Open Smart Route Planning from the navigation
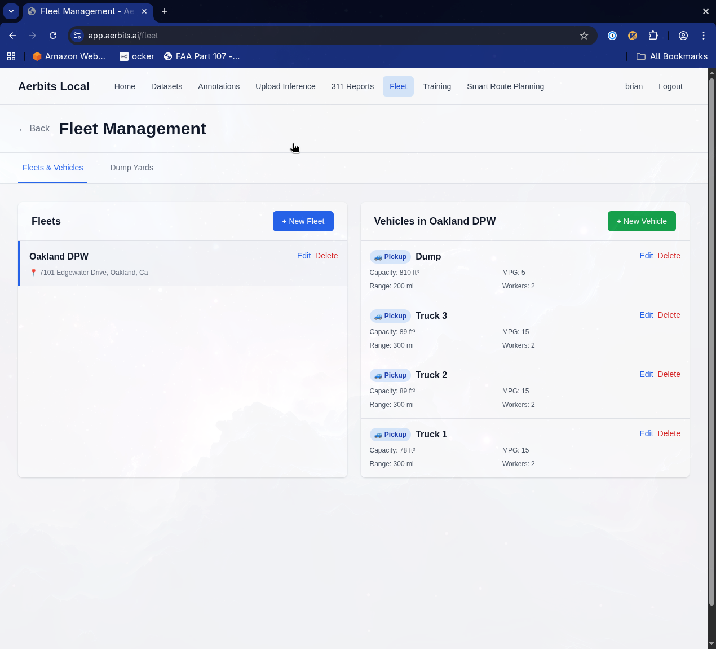716x649 pixels. point(505,86)
